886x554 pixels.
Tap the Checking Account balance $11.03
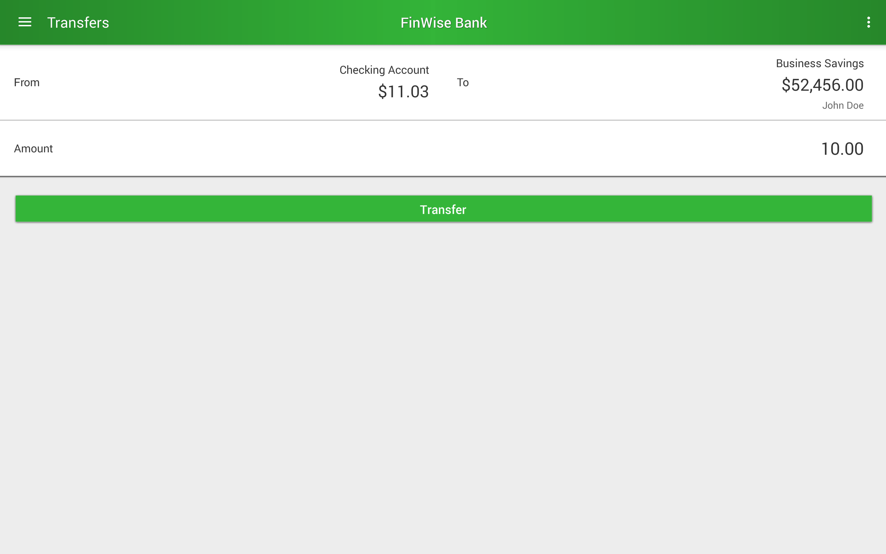tap(404, 92)
